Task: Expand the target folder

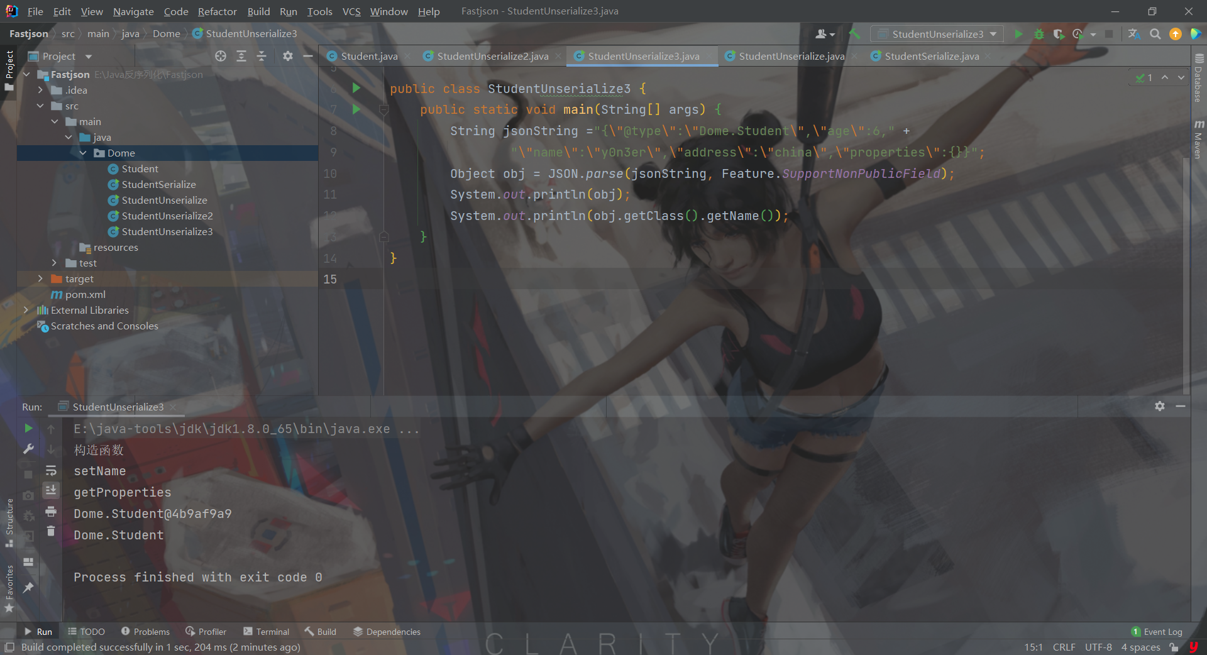Action: click(x=40, y=278)
